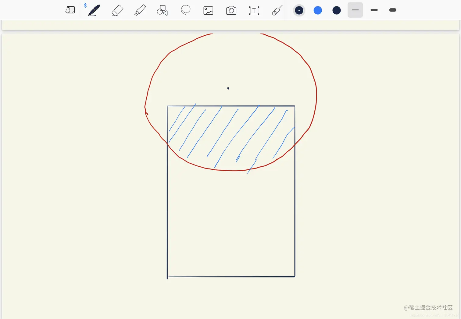
Task: Switch to the medium stroke width
Action: tap(373, 10)
